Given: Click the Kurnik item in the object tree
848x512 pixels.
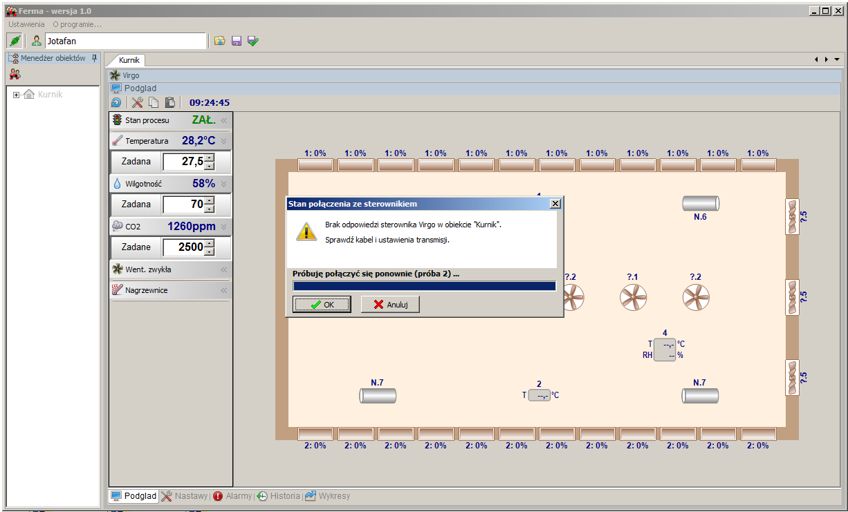Looking at the screenshot, I should click(50, 95).
